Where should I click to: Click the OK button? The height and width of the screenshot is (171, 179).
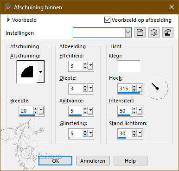[x=55, y=161]
